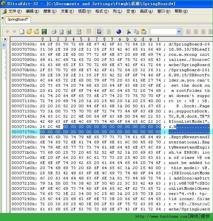This screenshot has width=213, height=221.
Task: Click ASCII text 'Tc,R,N.dock.T@"S'
Action: pyautogui.click(x=189, y=116)
